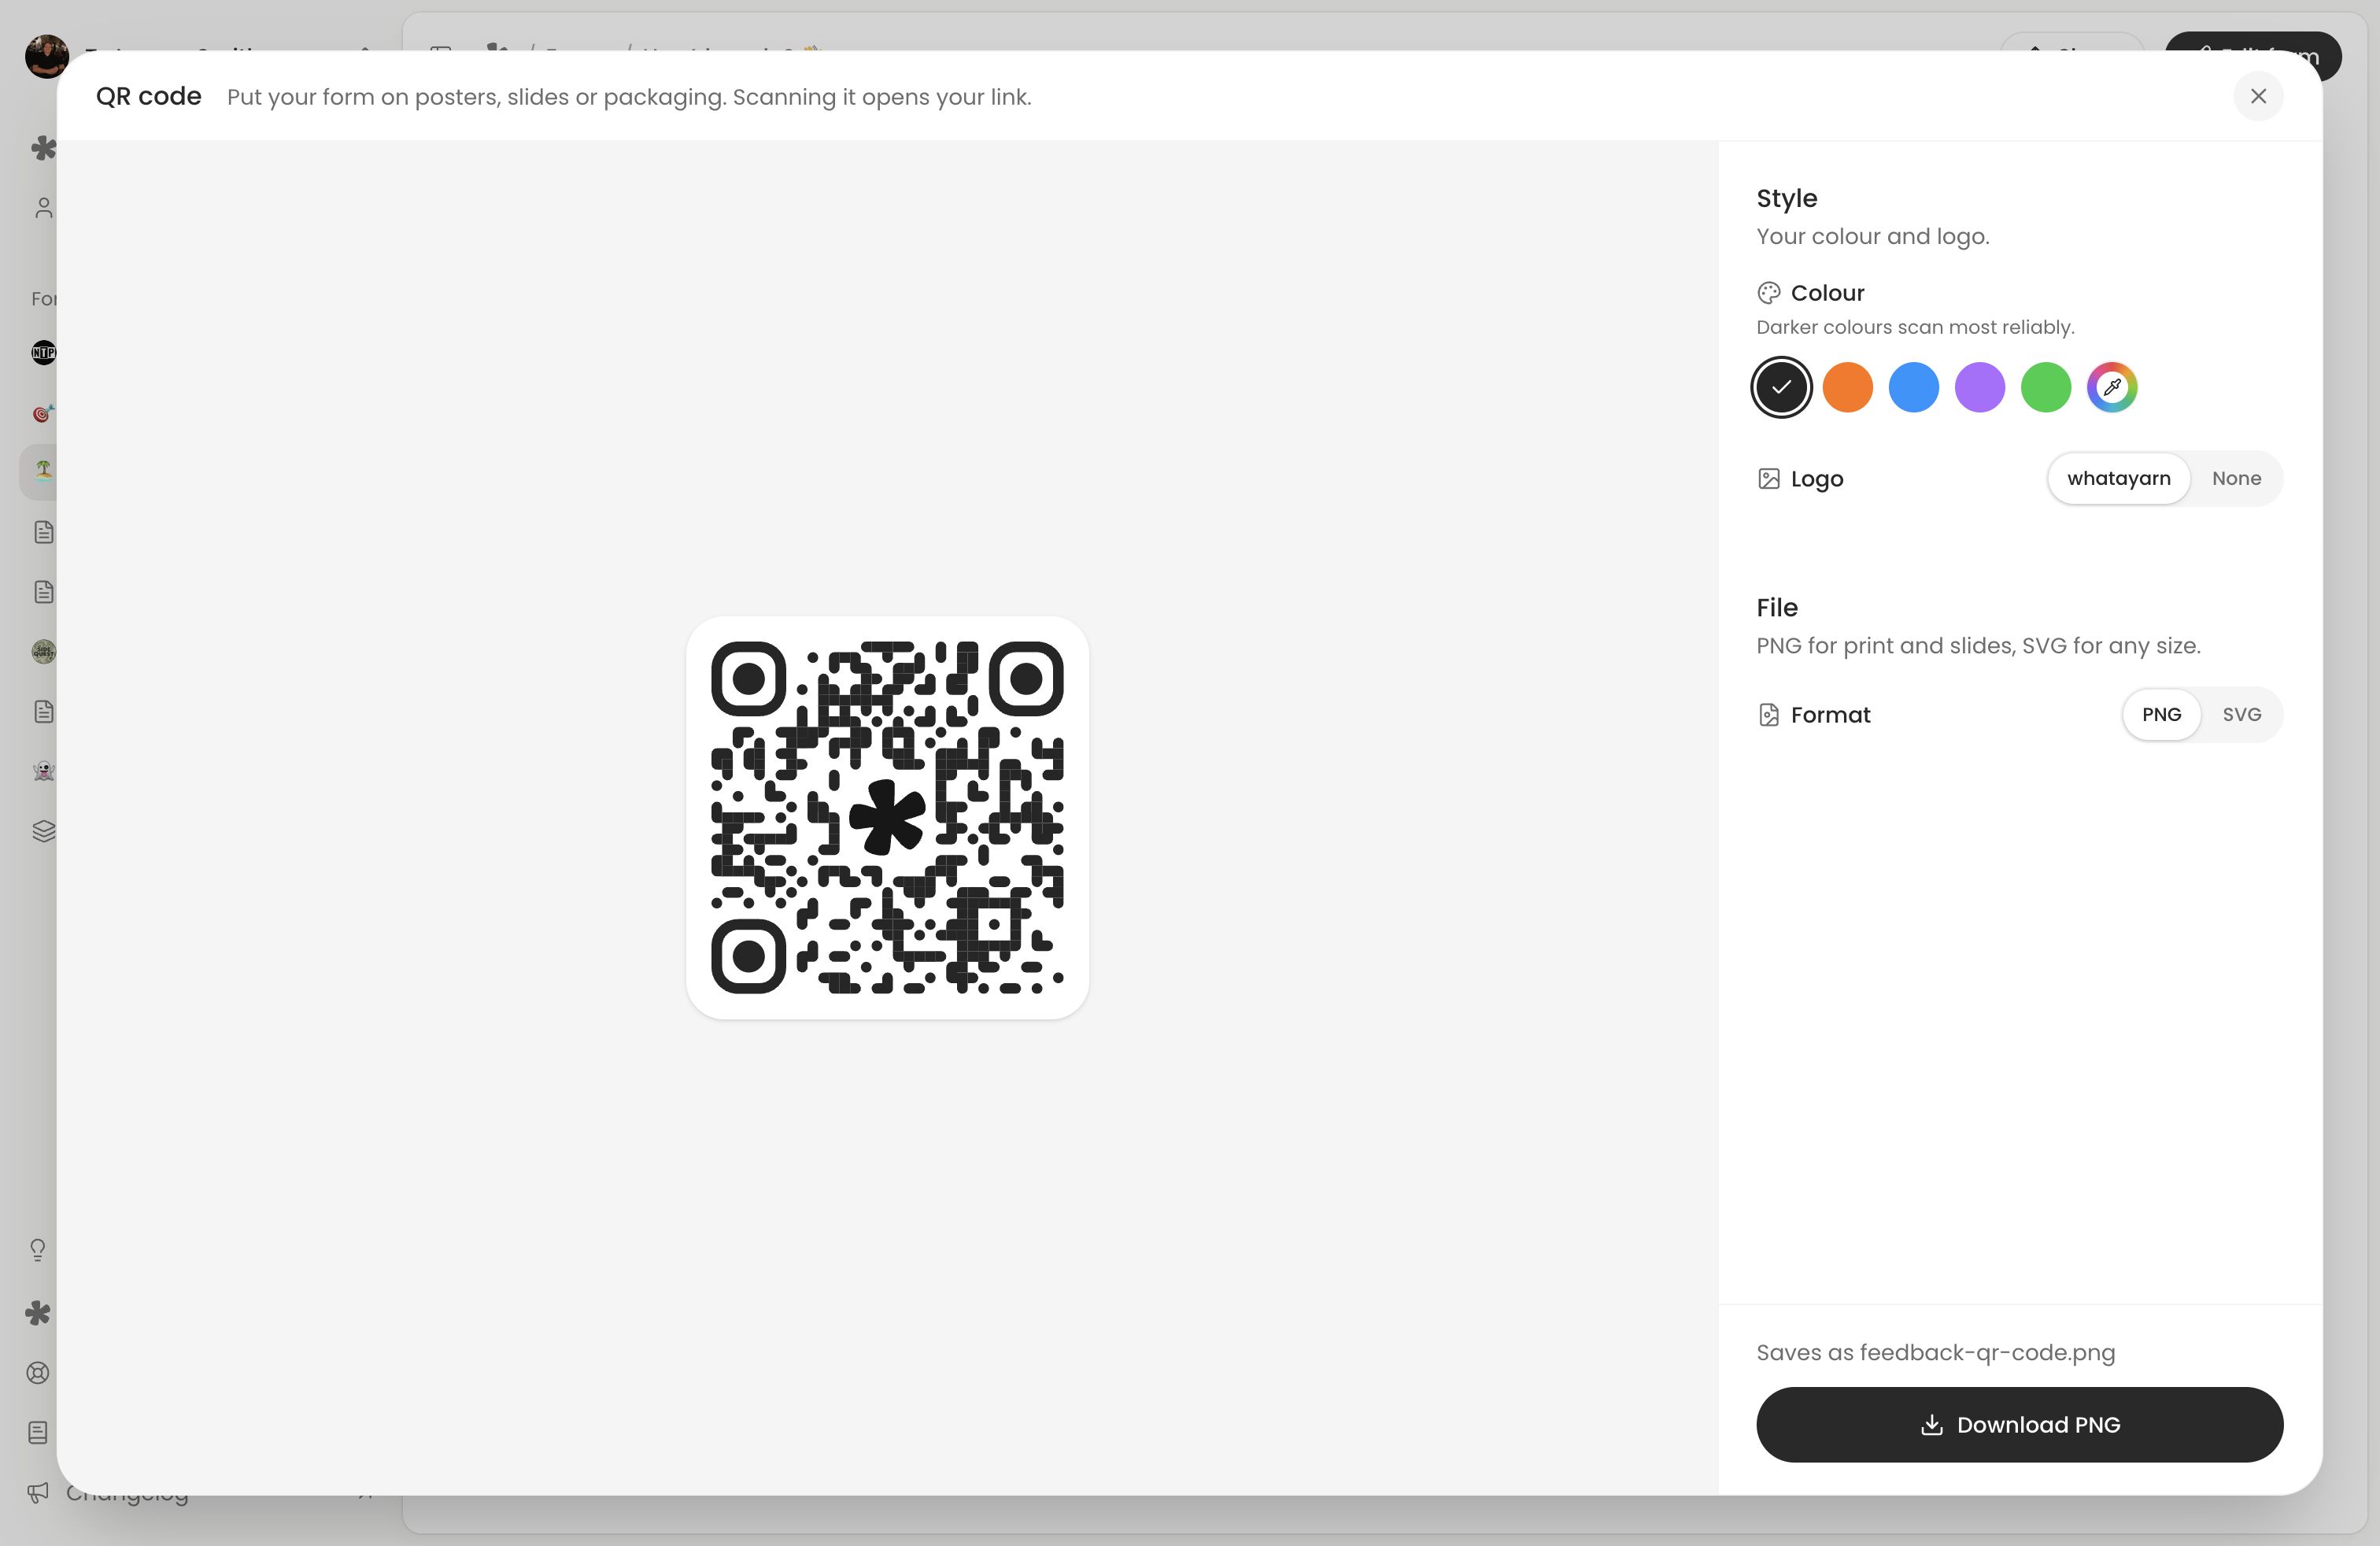Open the target emoji form in sidebar

point(43,412)
